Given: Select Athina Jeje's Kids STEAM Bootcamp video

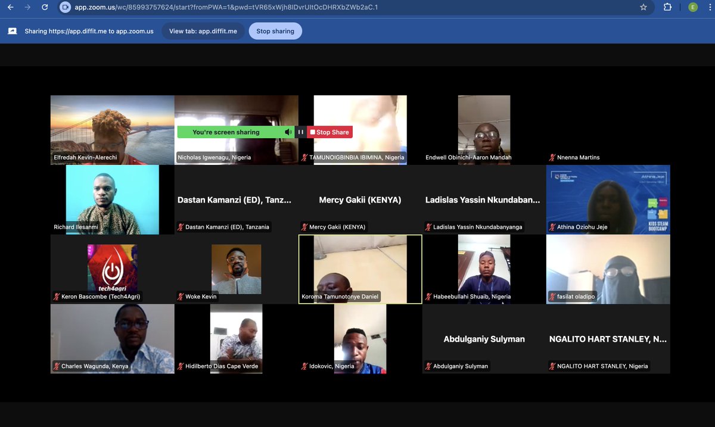Looking at the screenshot, I should tap(608, 200).
